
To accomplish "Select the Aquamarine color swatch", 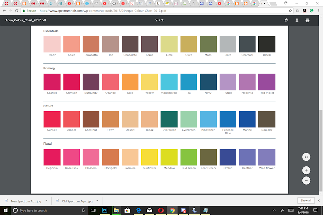I will 169,82.
